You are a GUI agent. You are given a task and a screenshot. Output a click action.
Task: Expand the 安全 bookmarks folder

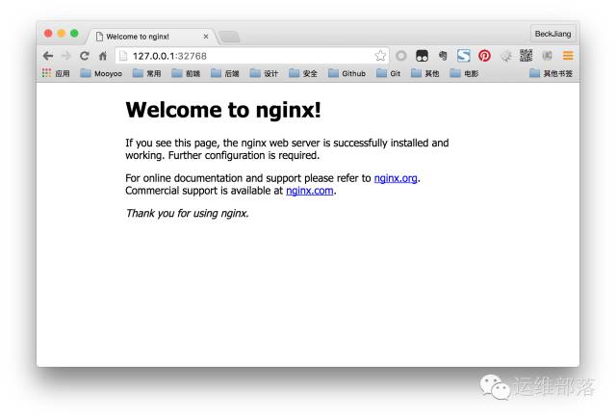(x=303, y=73)
